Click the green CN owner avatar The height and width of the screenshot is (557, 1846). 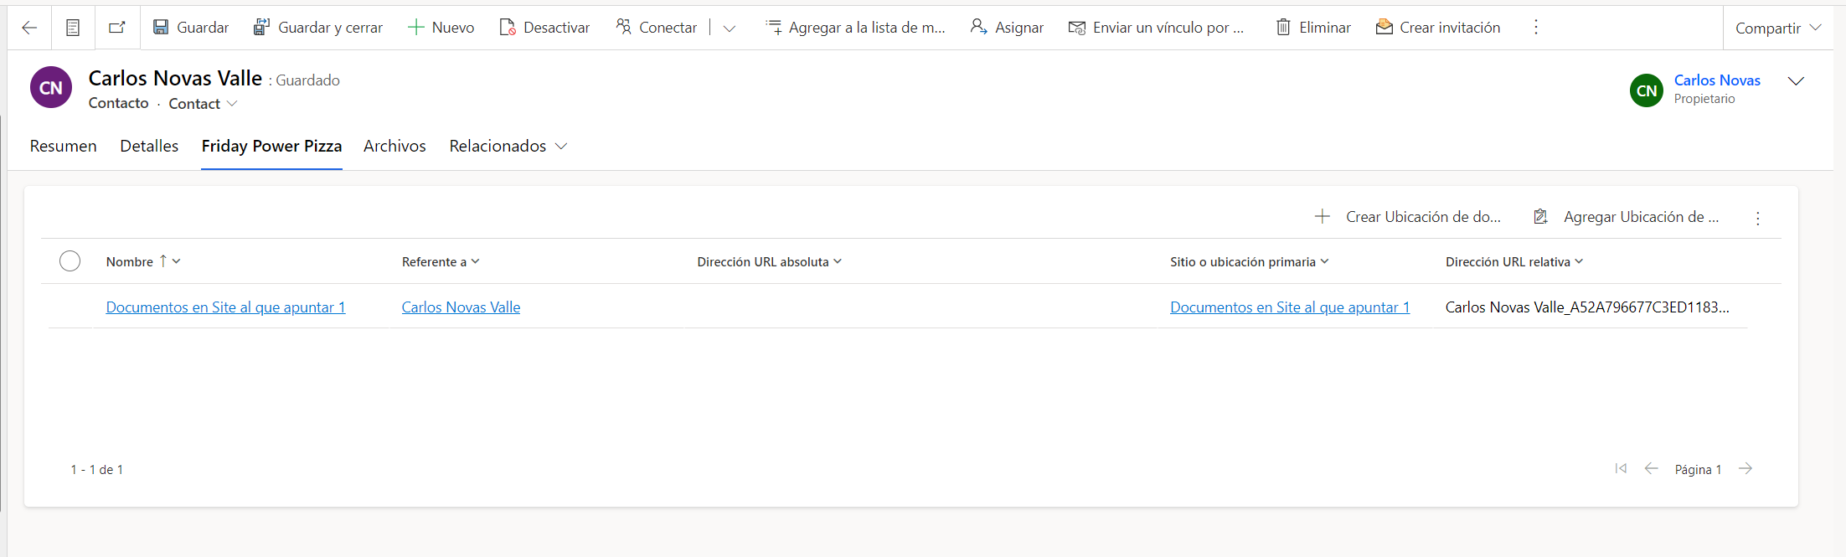pyautogui.click(x=1647, y=90)
